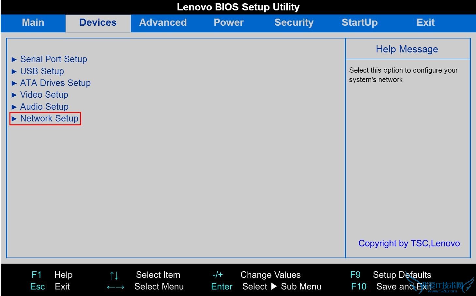This screenshot has height=296, width=476.
Task: Expand arrow beside USB Setup
Action: [x=14, y=71]
